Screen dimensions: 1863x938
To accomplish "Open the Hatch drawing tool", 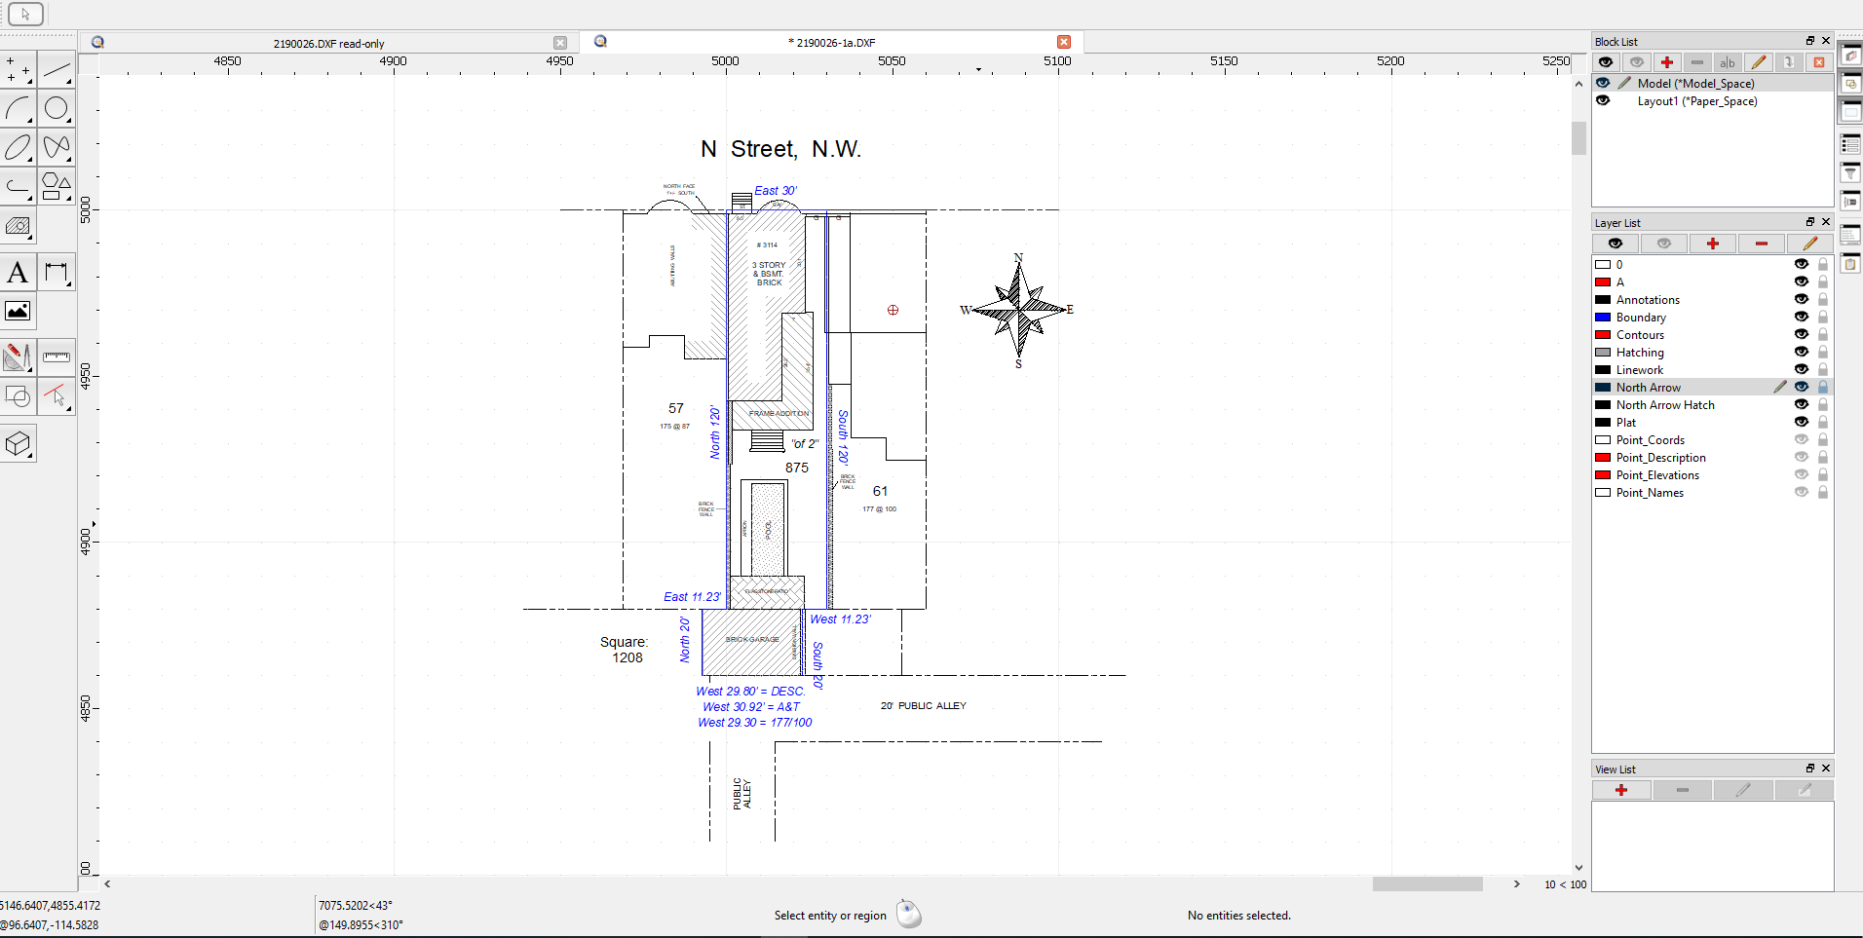I will 18,227.
